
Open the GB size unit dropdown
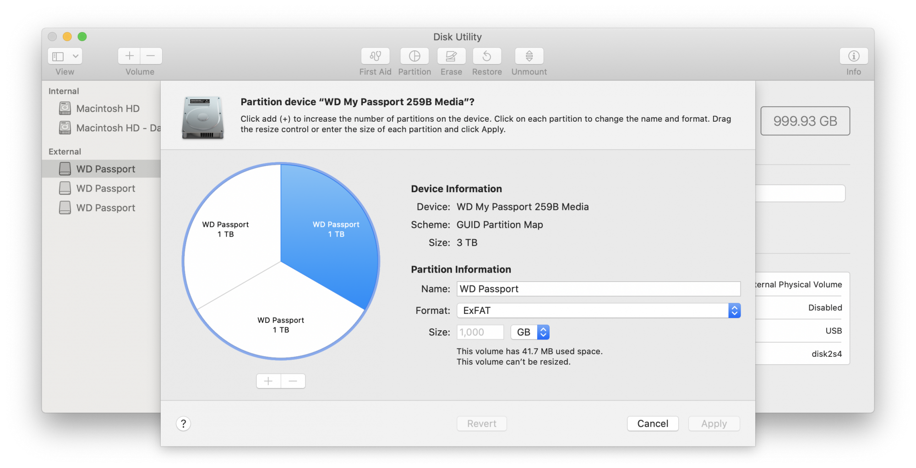click(530, 332)
